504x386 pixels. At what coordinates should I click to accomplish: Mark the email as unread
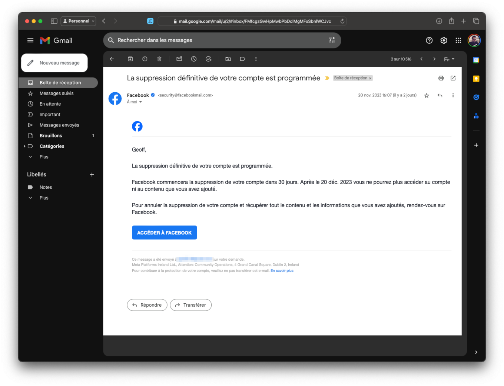point(179,59)
